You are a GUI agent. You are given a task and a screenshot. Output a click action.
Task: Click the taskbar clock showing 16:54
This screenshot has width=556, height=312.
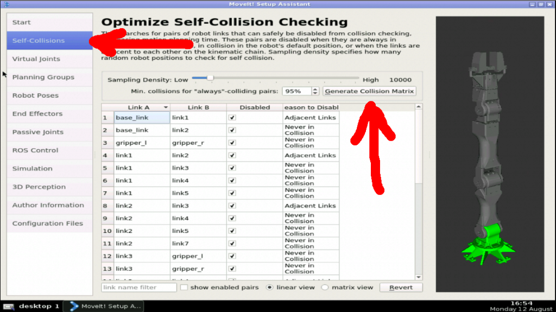point(521,303)
